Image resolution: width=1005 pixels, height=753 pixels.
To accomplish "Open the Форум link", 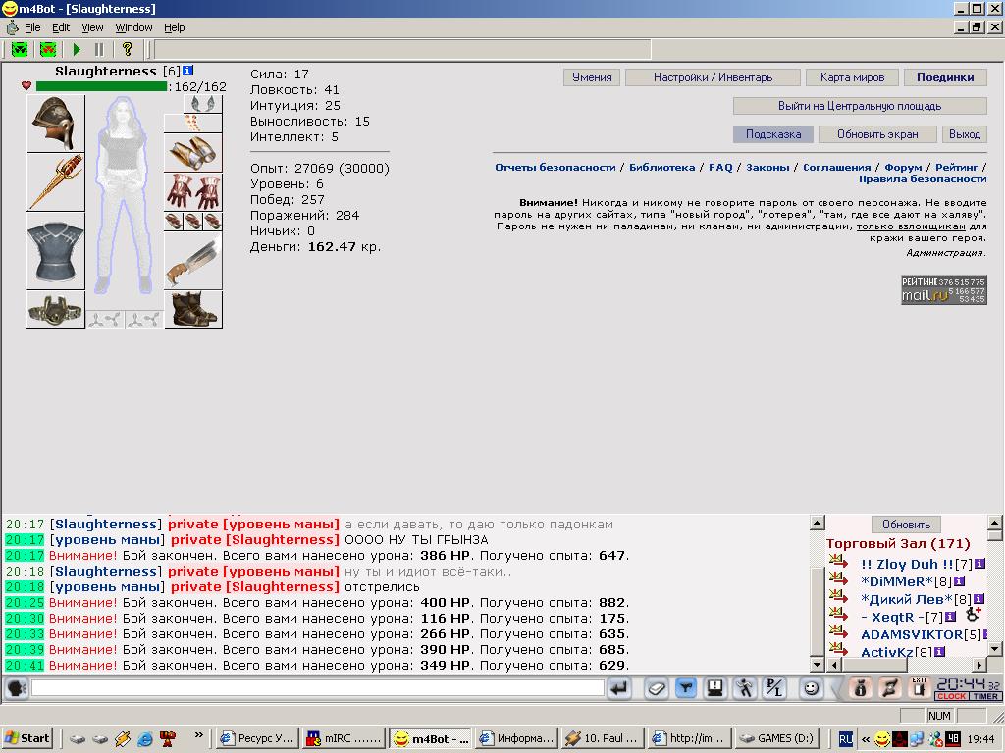I will 903,167.
